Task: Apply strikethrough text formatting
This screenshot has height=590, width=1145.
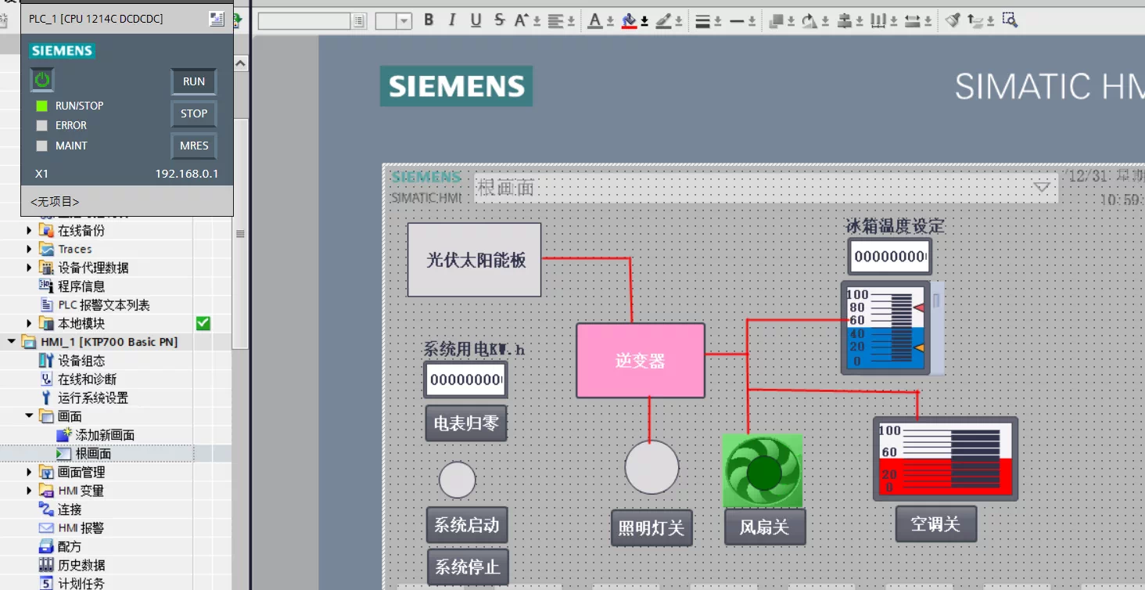Action: (499, 20)
